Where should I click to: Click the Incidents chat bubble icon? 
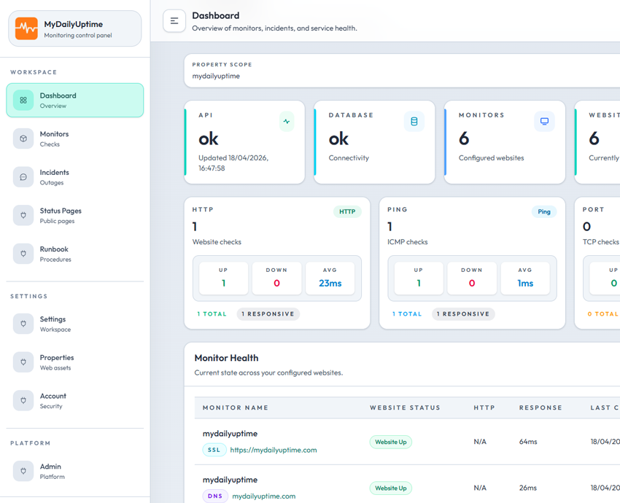pos(23,177)
